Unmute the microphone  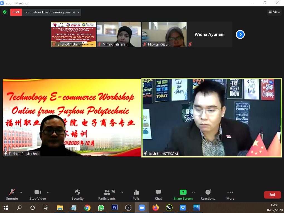[12, 194]
